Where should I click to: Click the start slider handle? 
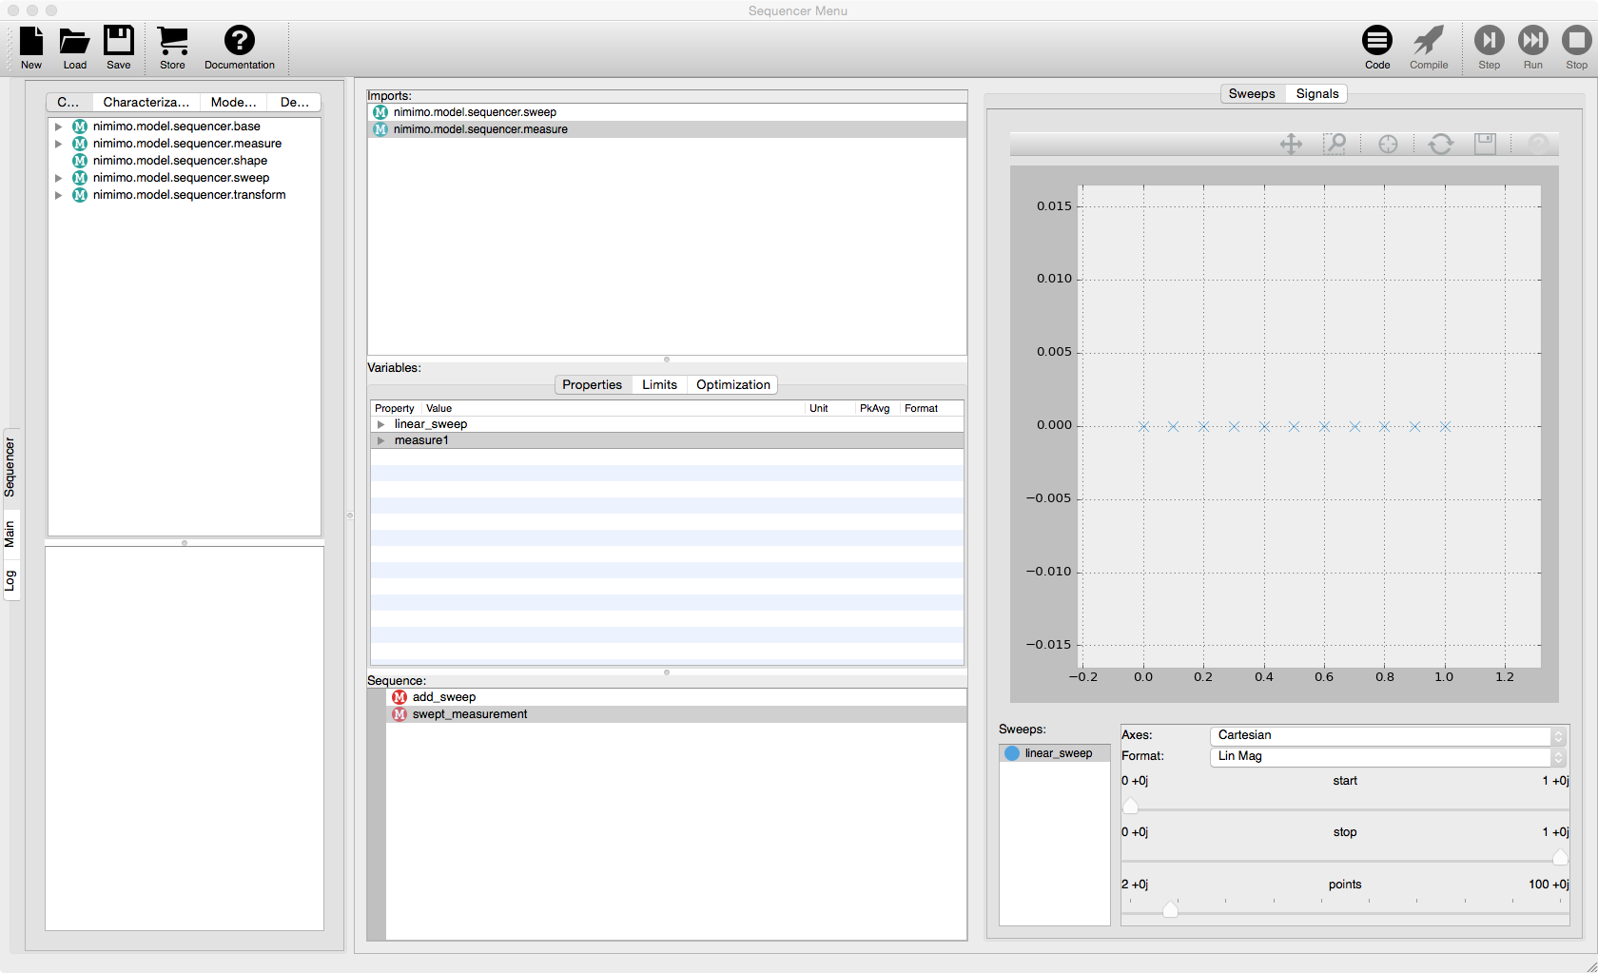coord(1130,807)
